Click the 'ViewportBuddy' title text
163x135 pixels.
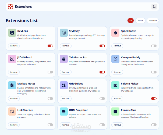pos(130,58)
